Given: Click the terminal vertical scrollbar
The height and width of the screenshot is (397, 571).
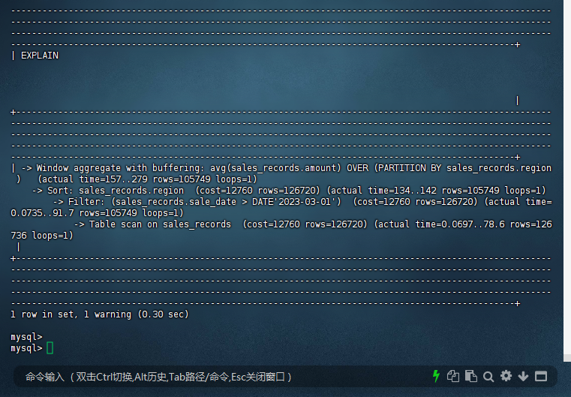Looking at the screenshot, I should tap(567, 180).
